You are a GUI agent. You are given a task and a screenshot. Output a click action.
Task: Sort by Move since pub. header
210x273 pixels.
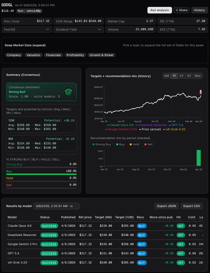point(162,217)
